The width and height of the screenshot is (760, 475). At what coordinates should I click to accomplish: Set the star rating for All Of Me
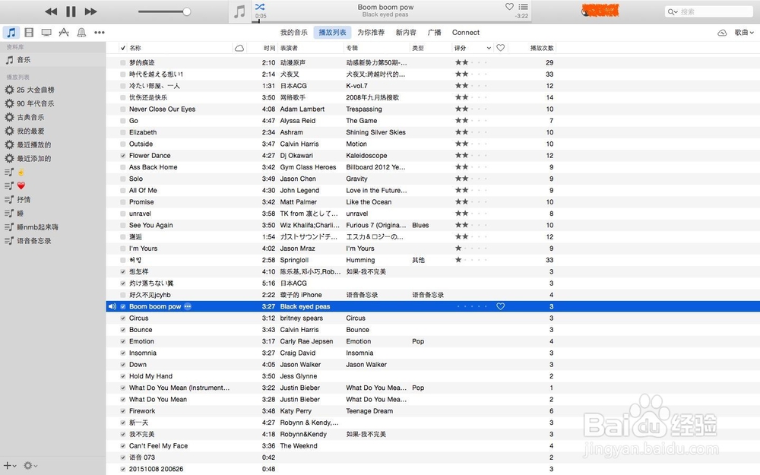pyautogui.click(x=472, y=191)
